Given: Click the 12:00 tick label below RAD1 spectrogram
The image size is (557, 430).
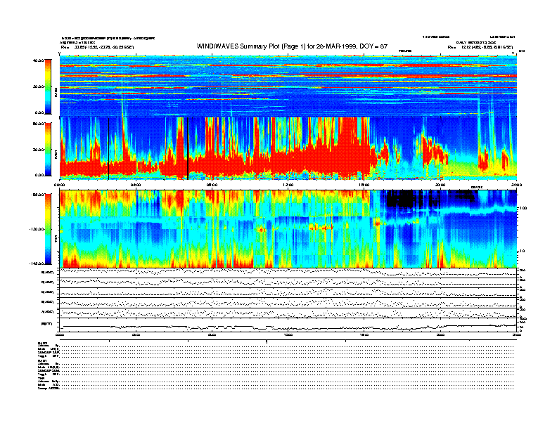Looking at the screenshot, I should (288, 185).
